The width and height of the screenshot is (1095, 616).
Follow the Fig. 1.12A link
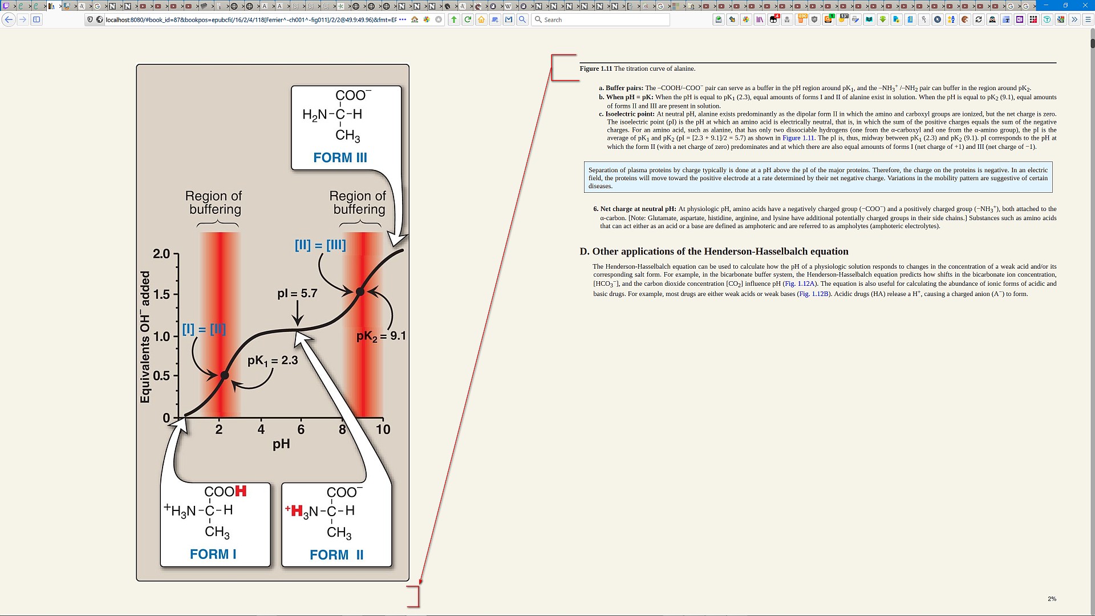800,283
